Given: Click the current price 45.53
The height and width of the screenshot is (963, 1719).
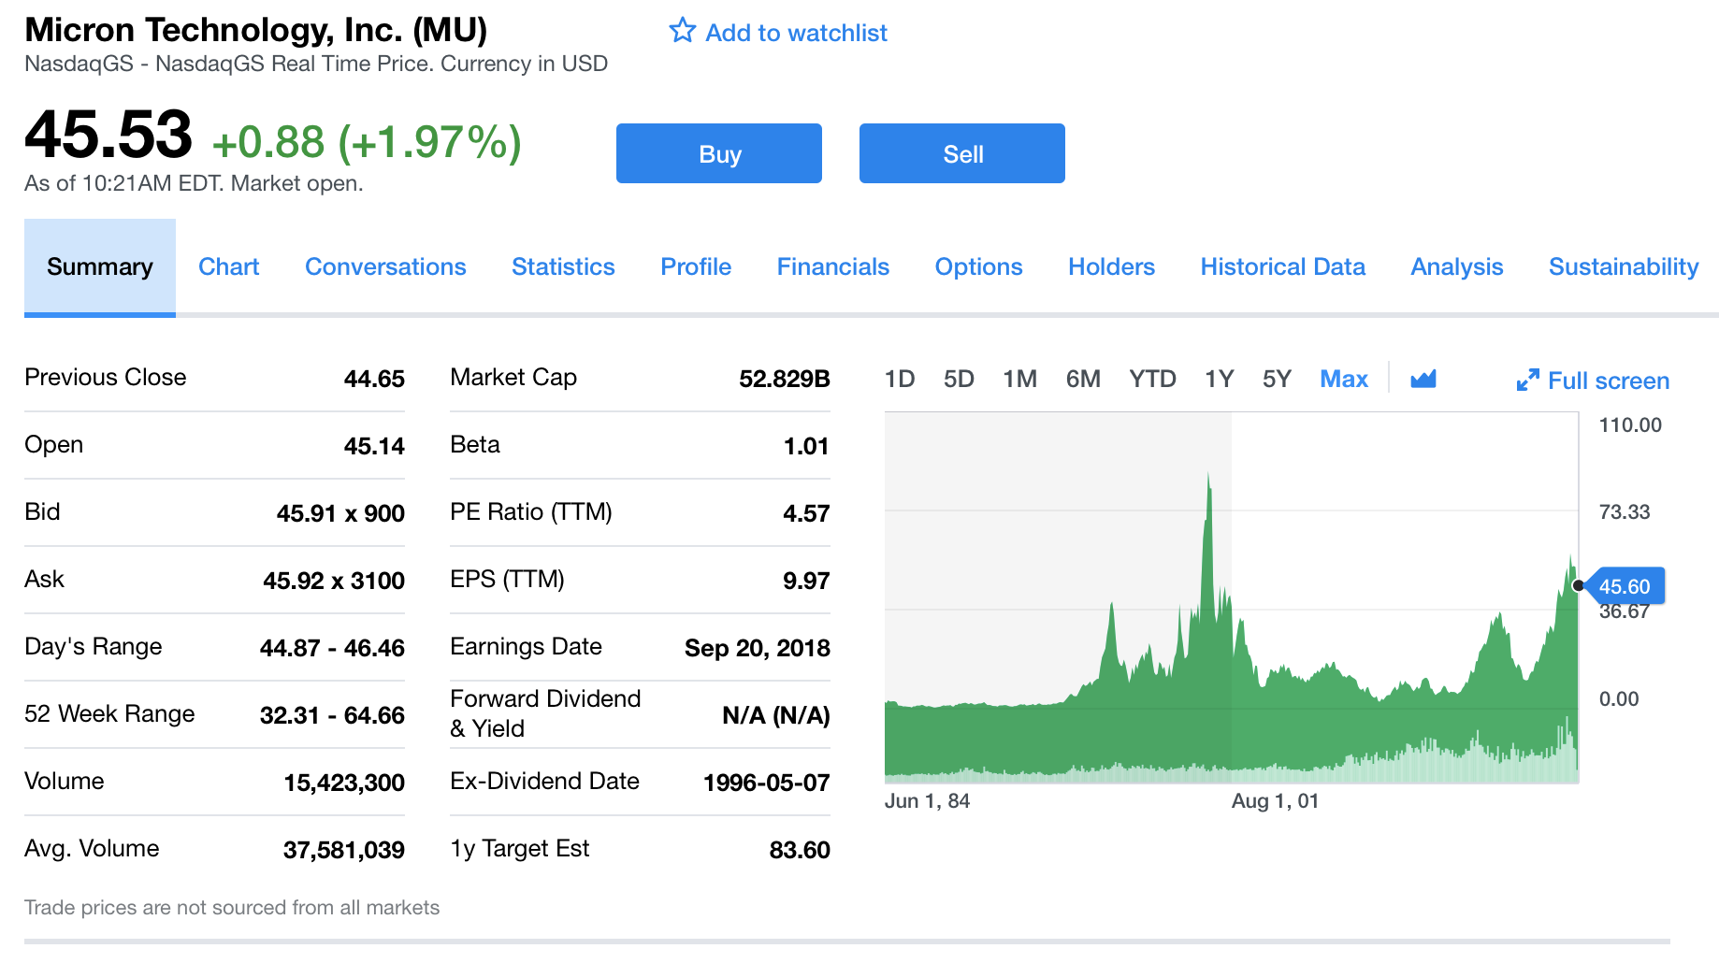Looking at the screenshot, I should 108,134.
